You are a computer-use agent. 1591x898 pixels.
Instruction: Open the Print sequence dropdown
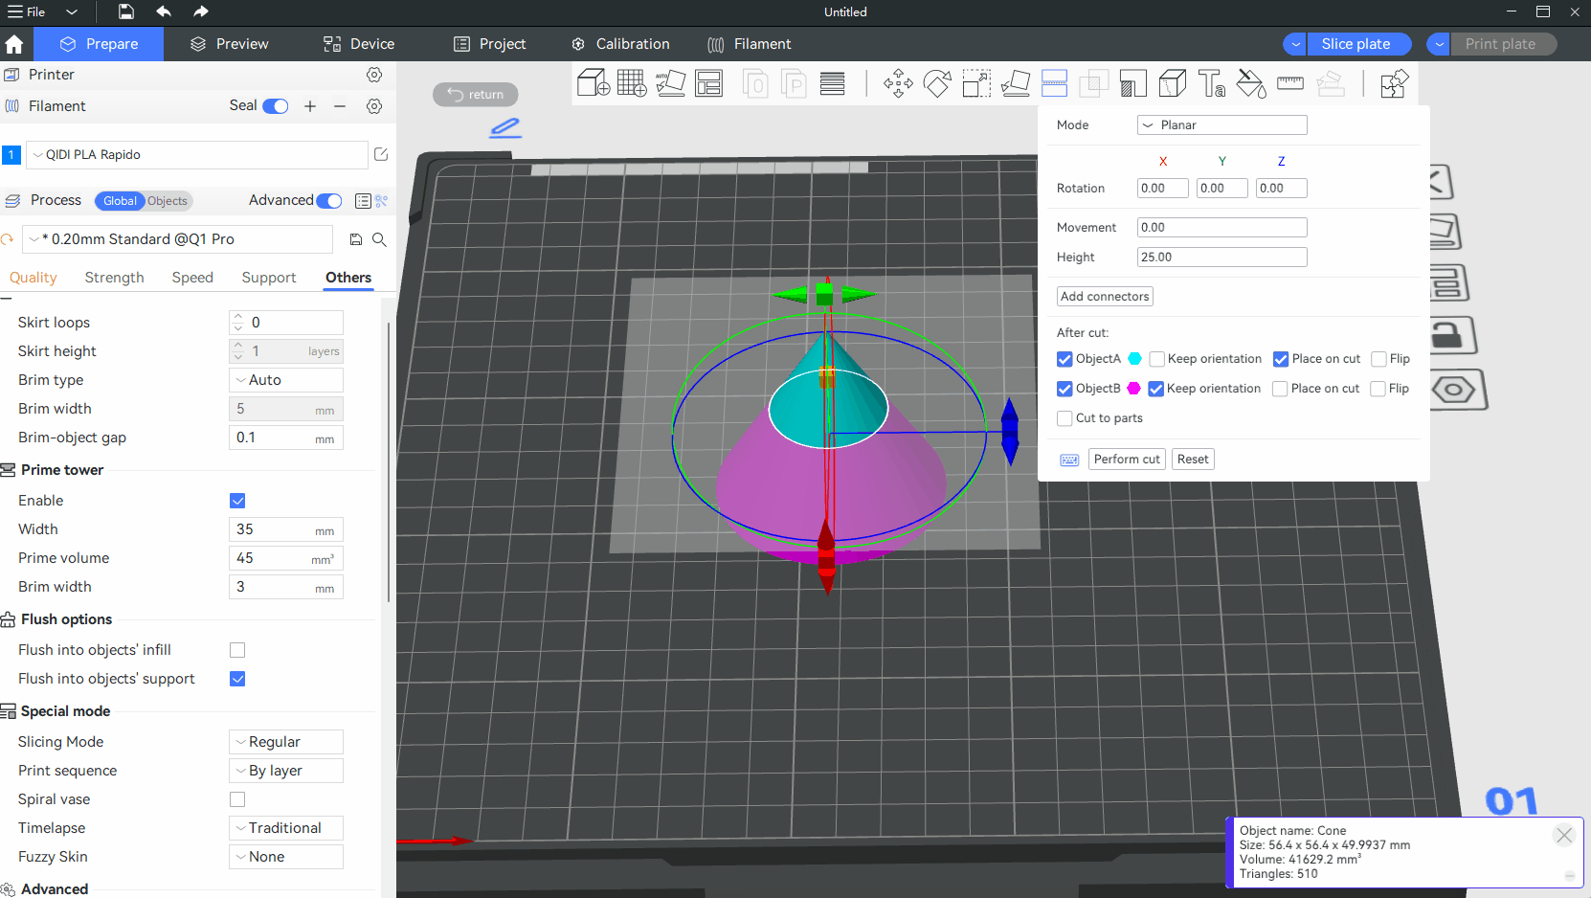(285, 771)
